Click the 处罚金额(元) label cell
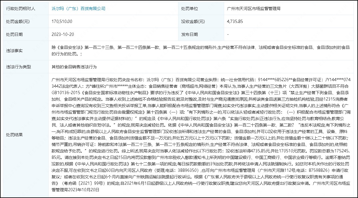 click(x=18, y=21)
